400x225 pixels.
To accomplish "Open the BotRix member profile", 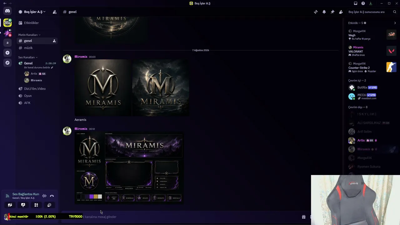I will pos(372,87).
